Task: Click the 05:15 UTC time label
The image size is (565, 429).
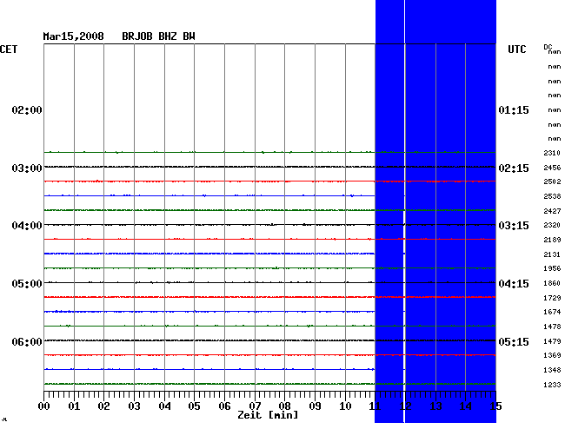Action: [514, 341]
